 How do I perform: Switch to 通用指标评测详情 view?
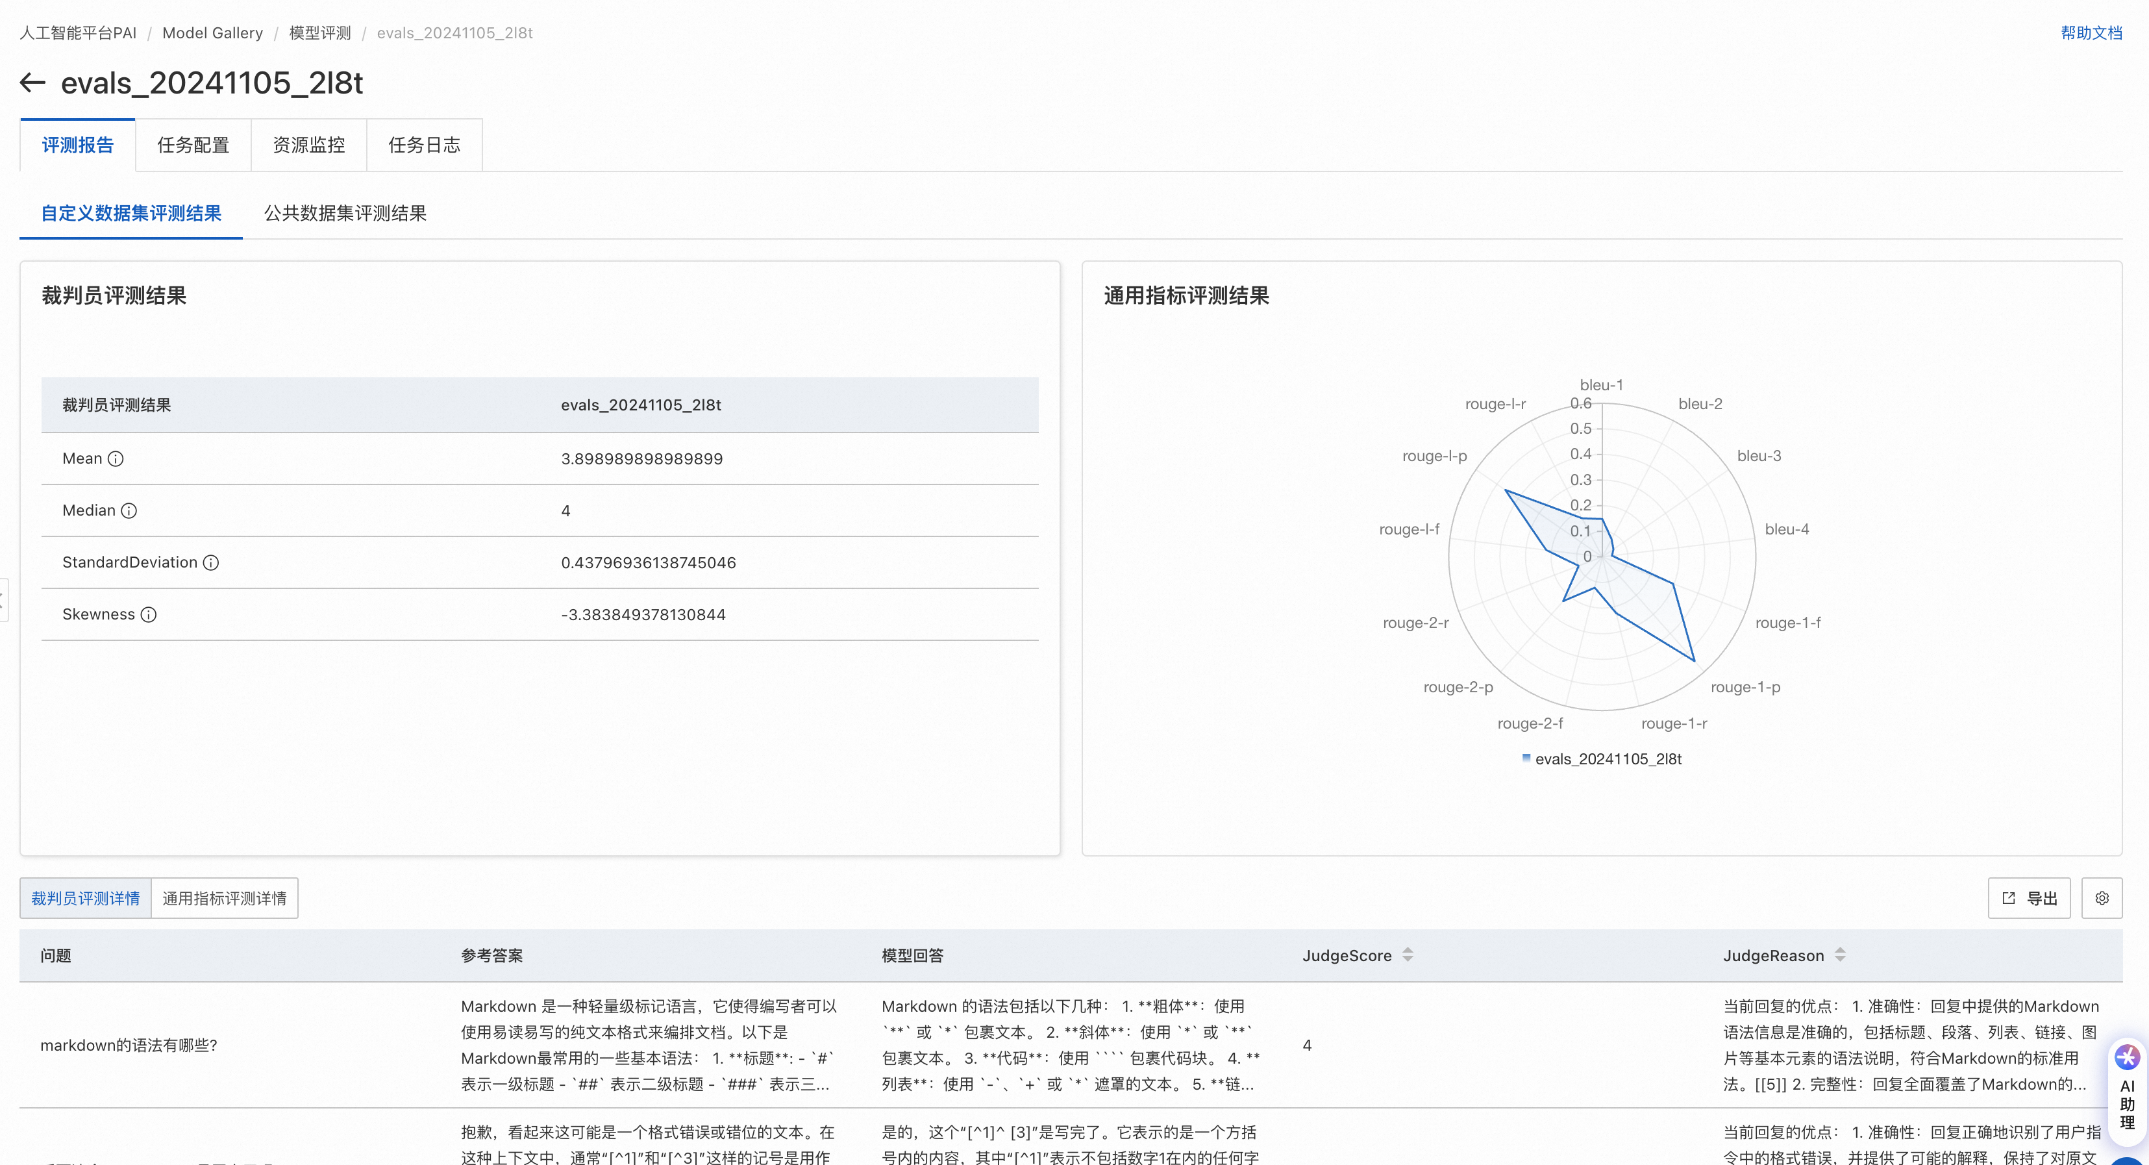pyautogui.click(x=225, y=898)
